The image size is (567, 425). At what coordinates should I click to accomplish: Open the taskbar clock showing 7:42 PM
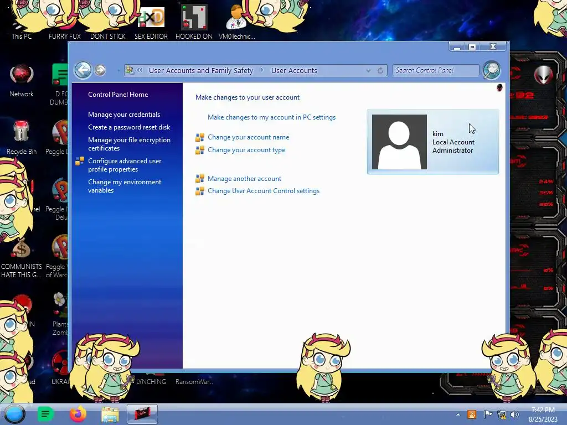pos(543,414)
